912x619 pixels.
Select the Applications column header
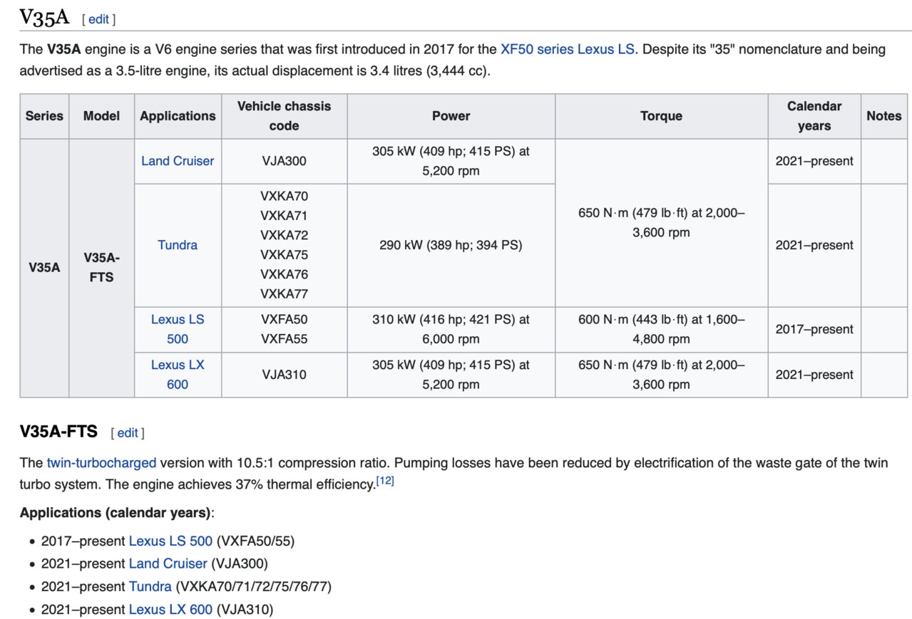178,116
